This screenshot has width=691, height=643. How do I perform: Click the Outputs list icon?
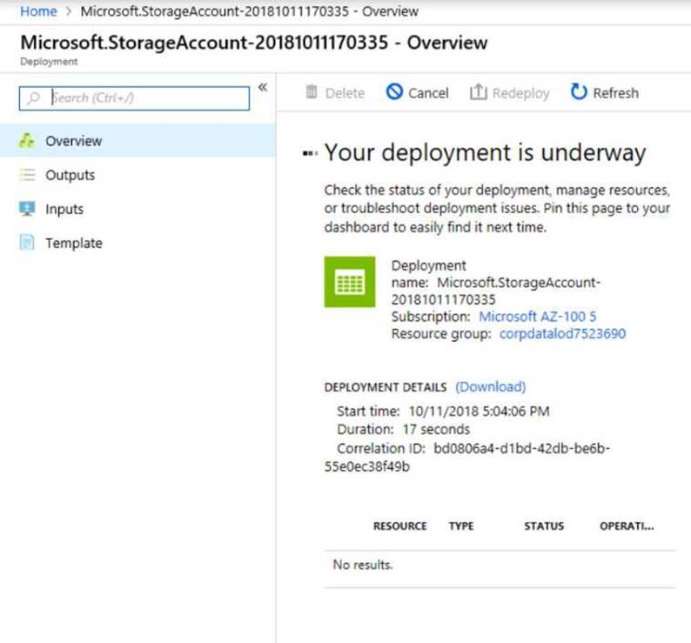(27, 175)
